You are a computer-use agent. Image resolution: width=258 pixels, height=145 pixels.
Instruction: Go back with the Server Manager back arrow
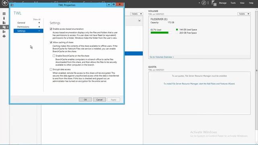tap(5, 3)
